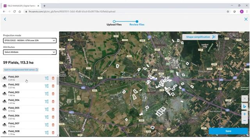Rename Field_006 using its text icon

(46, 117)
